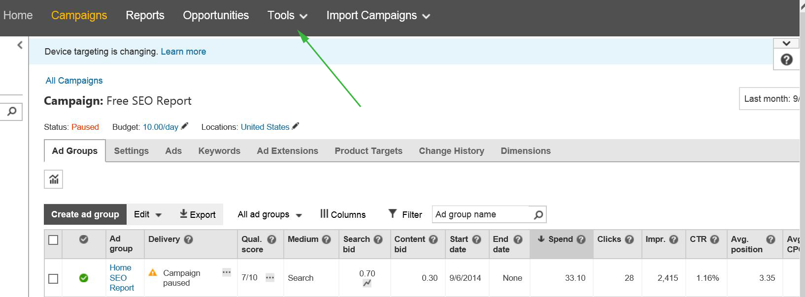This screenshot has height=297, width=805.
Task: Open the Campaigns menu
Action: (79, 16)
